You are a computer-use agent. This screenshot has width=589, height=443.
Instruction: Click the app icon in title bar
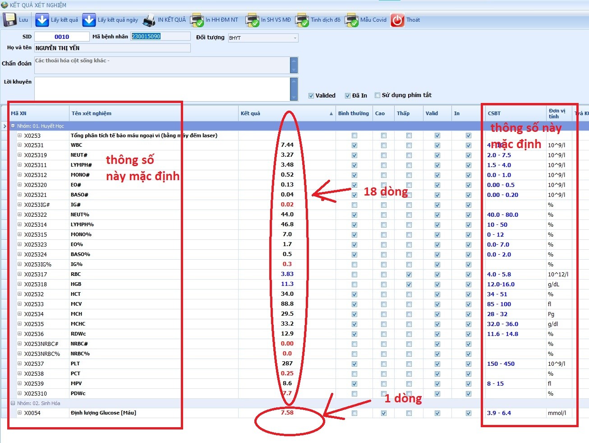tap(5, 5)
